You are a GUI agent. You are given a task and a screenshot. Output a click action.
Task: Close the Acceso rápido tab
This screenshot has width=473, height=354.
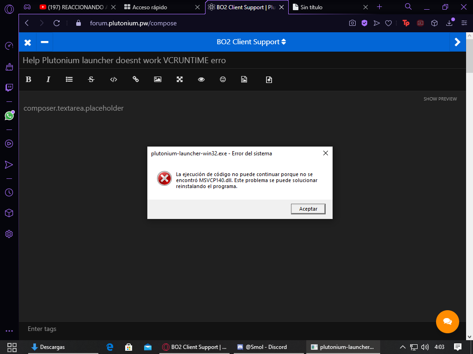(197, 7)
